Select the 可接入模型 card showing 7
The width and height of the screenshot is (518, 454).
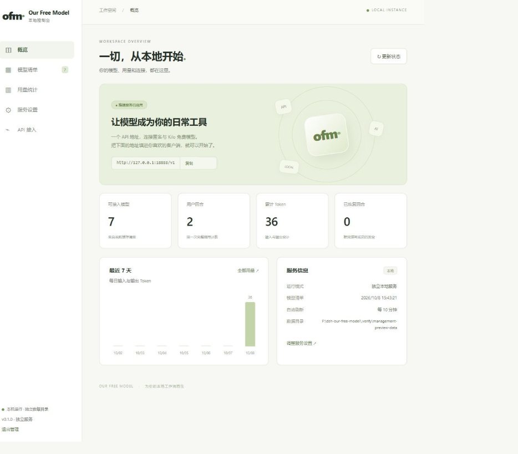pyautogui.click(x=135, y=221)
